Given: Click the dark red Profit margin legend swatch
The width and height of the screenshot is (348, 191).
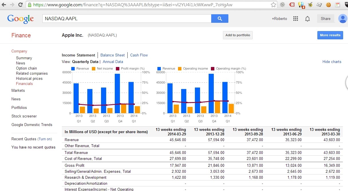Looking at the screenshot, I should 118,69.
